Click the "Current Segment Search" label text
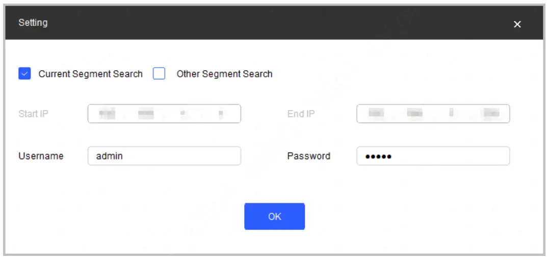549x260 pixels. (90, 74)
